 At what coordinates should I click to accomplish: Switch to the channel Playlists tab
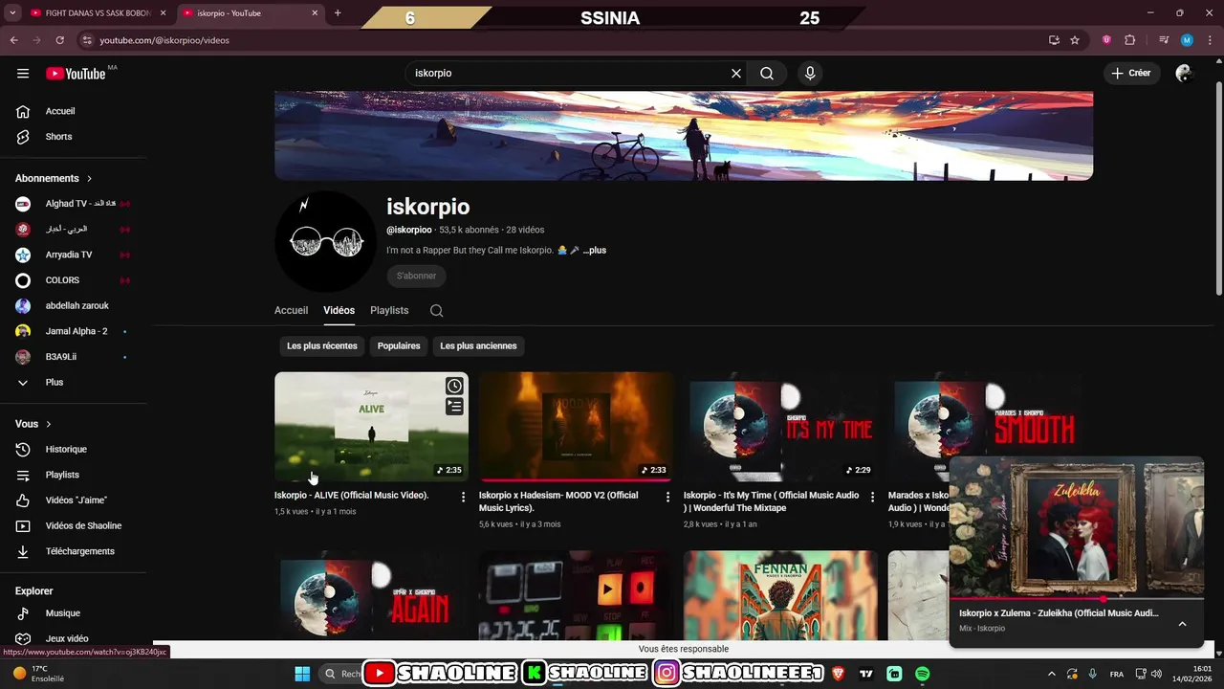[389, 311]
